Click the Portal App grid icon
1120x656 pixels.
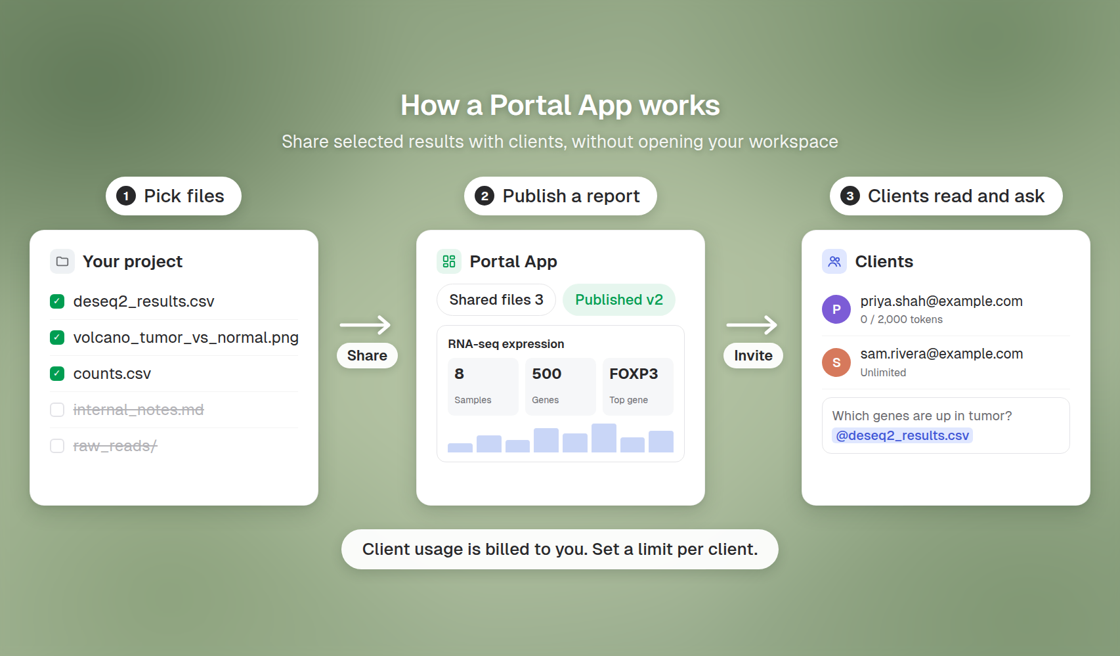pos(449,261)
